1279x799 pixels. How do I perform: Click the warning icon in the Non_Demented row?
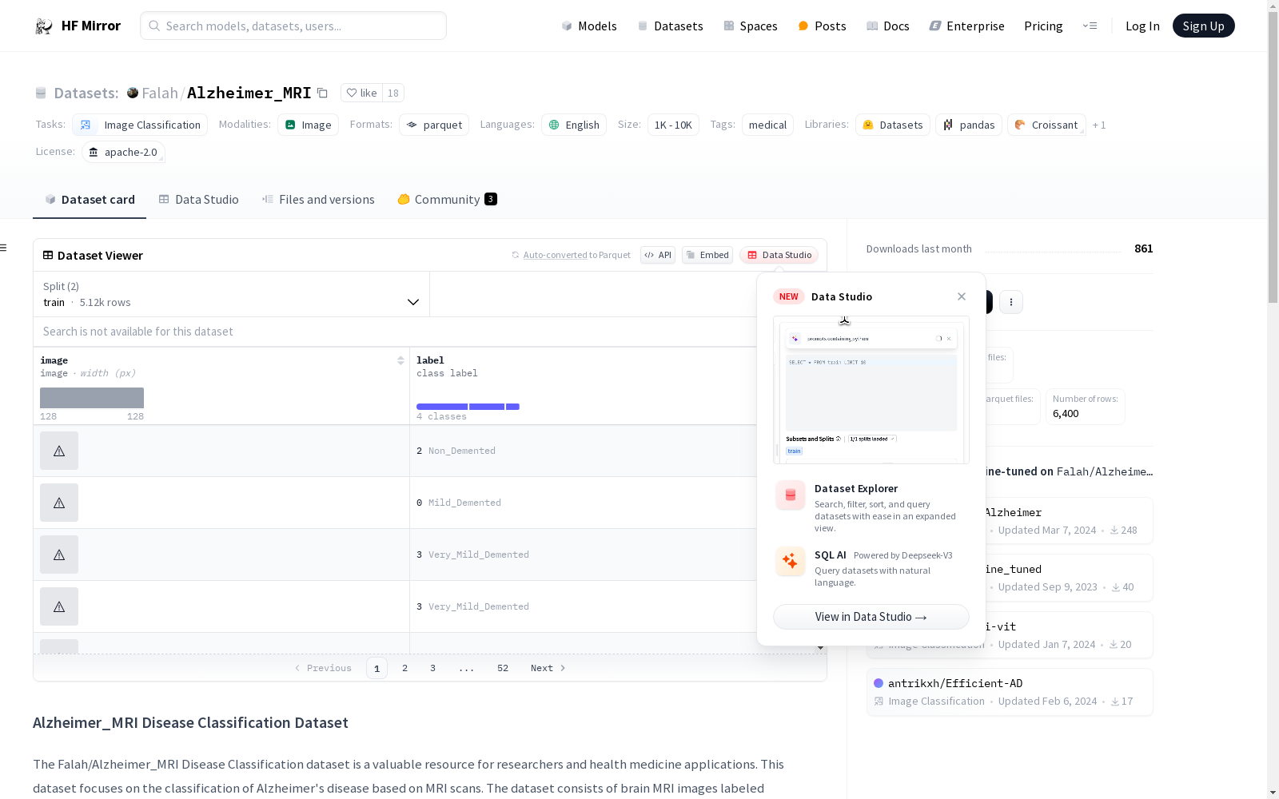[59, 451]
